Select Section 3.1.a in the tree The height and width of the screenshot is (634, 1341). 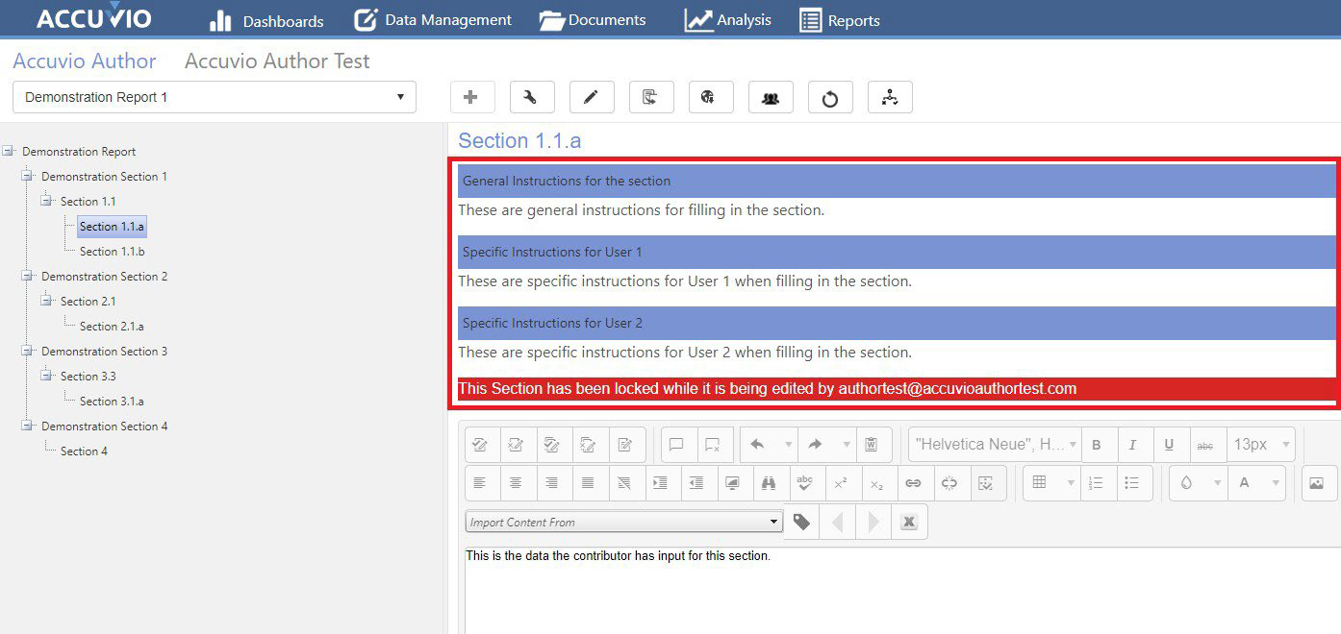112,402
